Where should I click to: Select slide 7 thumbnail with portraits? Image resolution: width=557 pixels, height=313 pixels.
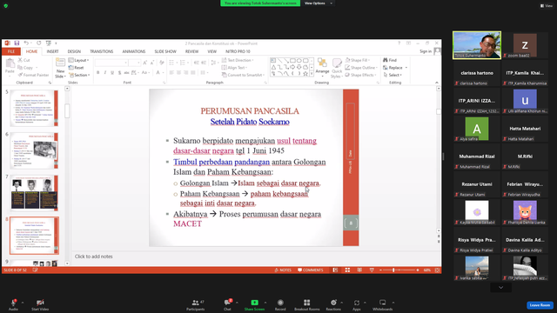pyautogui.click(x=34, y=193)
